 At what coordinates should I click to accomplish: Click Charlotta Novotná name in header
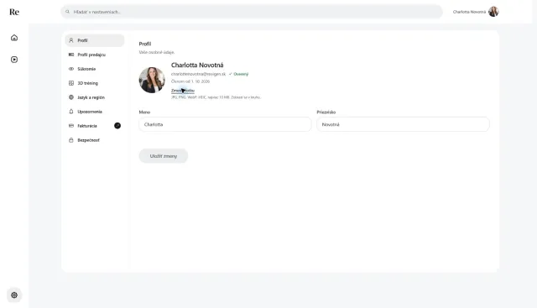469,12
